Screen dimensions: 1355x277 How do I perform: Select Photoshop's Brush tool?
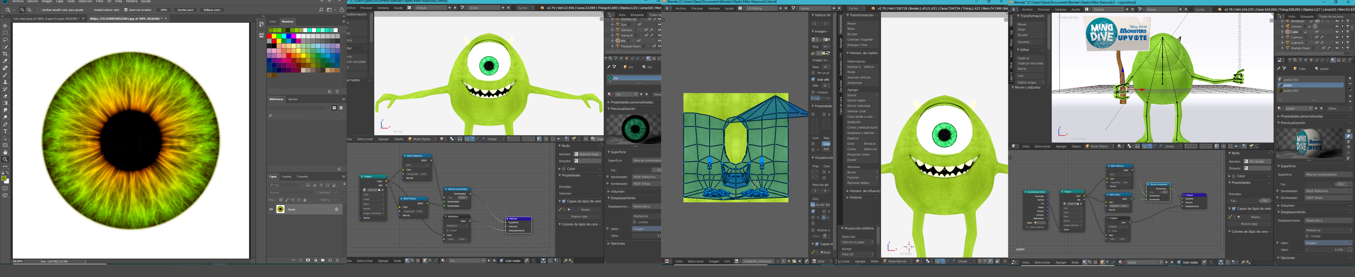(x=5, y=75)
